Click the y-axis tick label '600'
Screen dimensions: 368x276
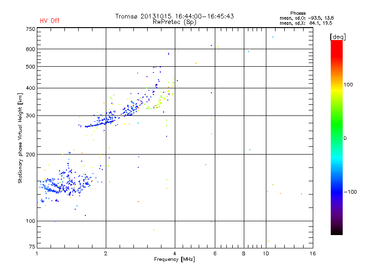tap(30, 49)
